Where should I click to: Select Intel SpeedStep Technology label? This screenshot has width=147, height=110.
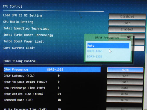[26, 28]
